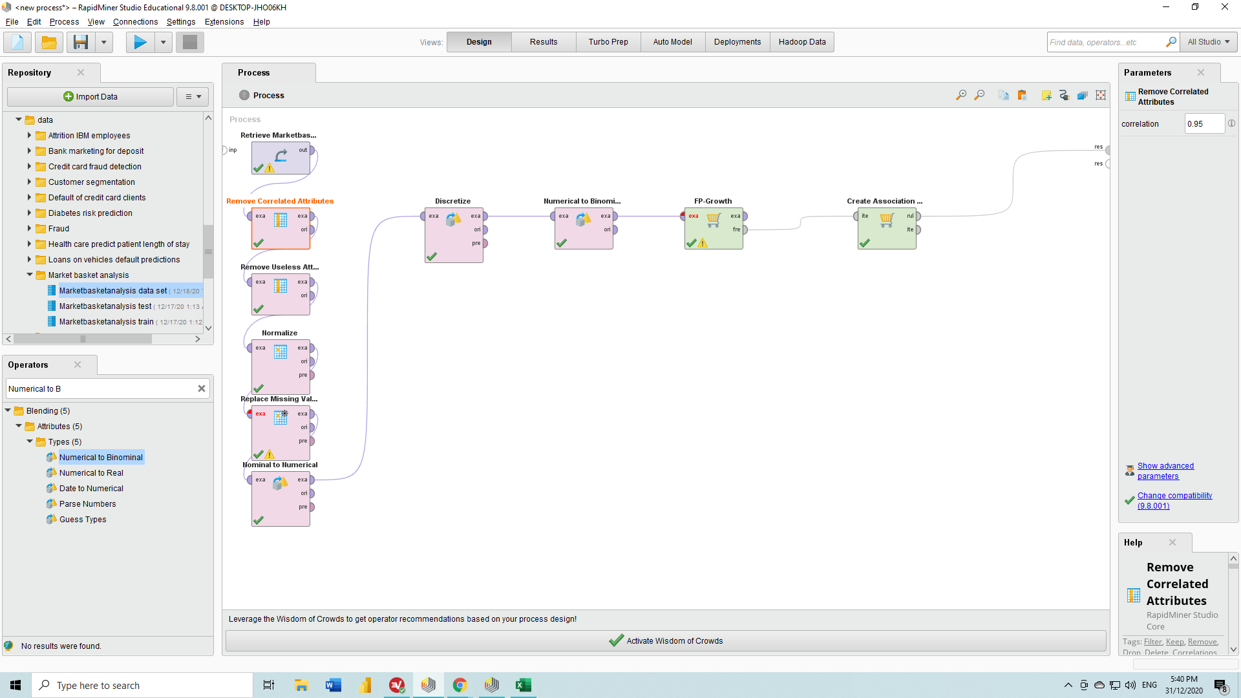This screenshot has width=1241, height=698.
Task: Click the Operators search input field
Action: tap(101, 389)
